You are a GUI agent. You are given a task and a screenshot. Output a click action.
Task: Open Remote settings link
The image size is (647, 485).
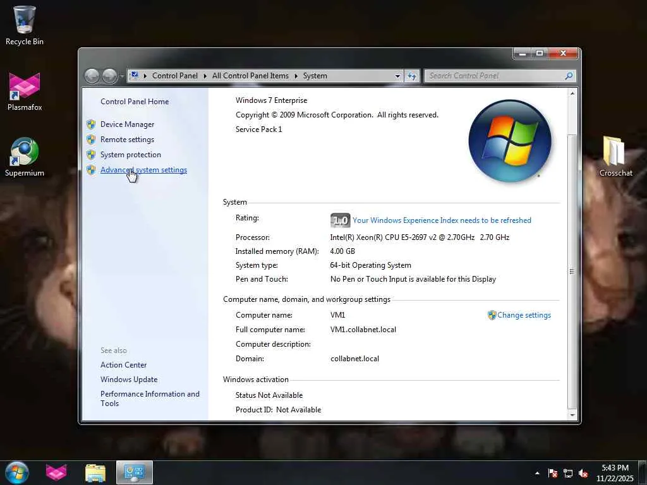pyautogui.click(x=127, y=140)
